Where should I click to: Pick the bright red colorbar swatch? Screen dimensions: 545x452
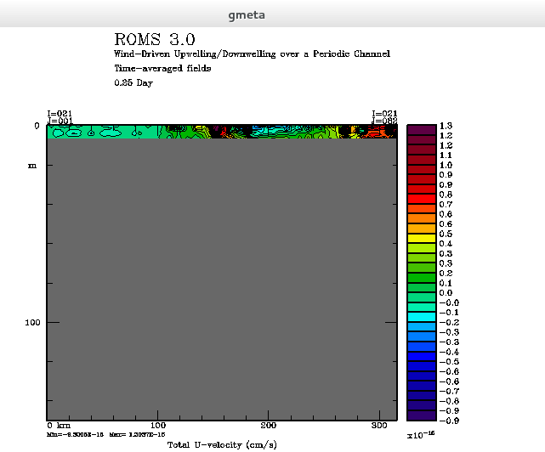pyautogui.click(x=421, y=199)
